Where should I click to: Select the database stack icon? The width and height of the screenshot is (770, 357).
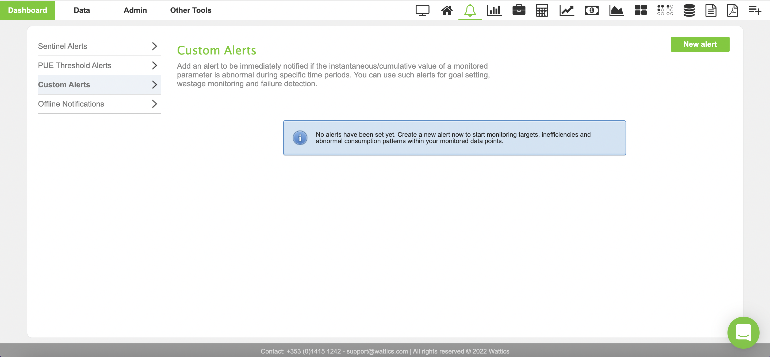689,10
